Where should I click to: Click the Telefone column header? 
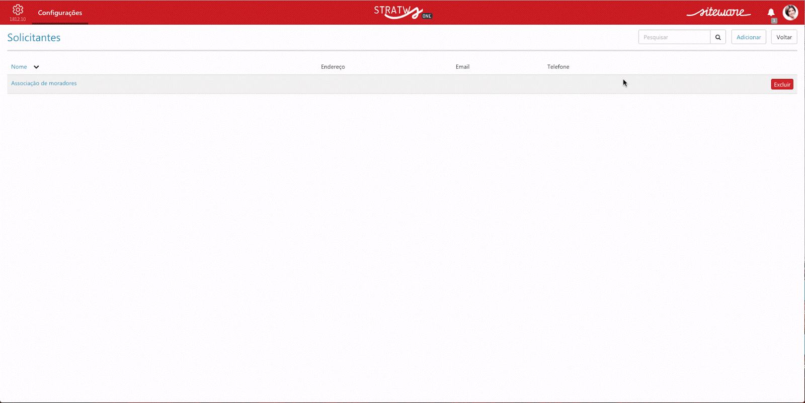pos(558,67)
